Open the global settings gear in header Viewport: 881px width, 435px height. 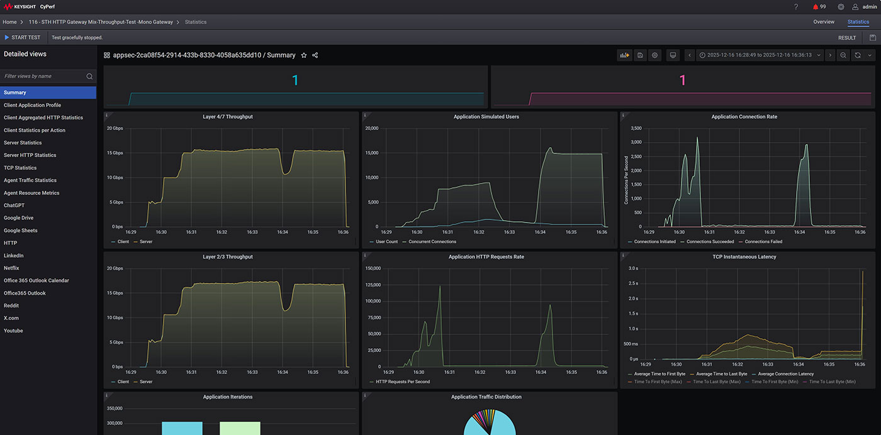click(x=841, y=7)
